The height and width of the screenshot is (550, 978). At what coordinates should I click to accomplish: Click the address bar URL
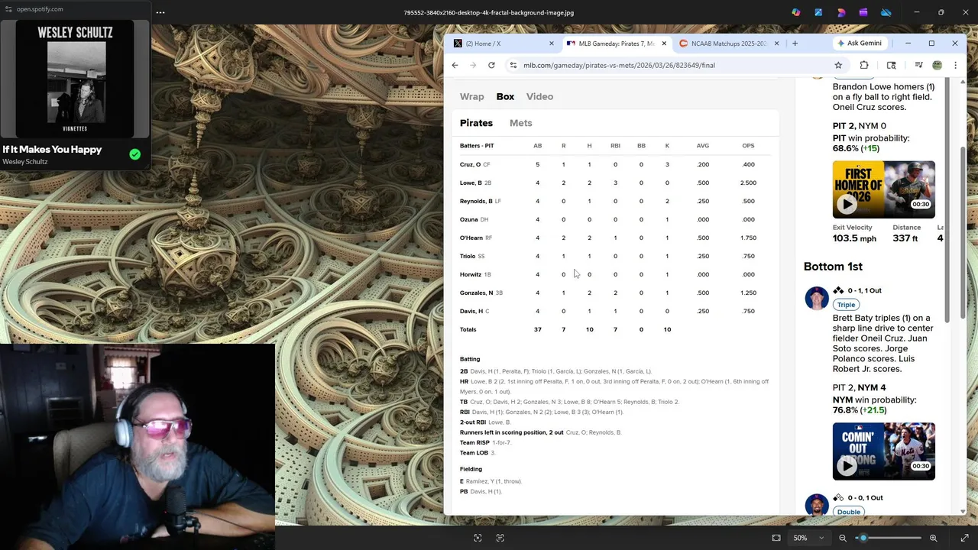pyautogui.click(x=619, y=65)
